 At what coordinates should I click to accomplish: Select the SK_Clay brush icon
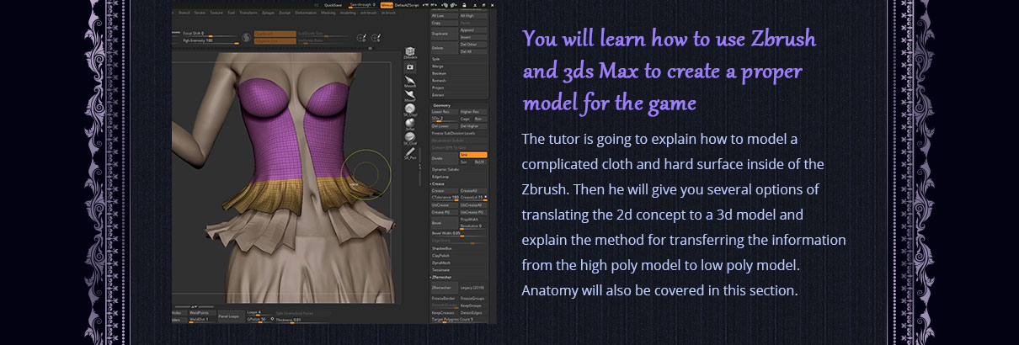(x=410, y=110)
